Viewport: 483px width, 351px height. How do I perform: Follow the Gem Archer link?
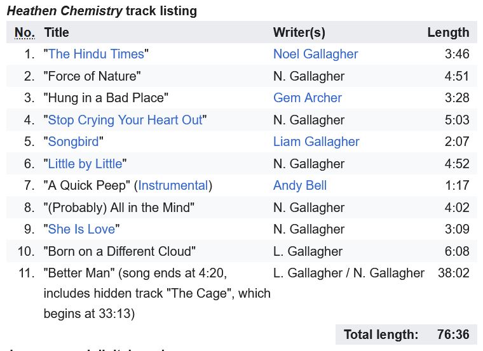(x=308, y=98)
